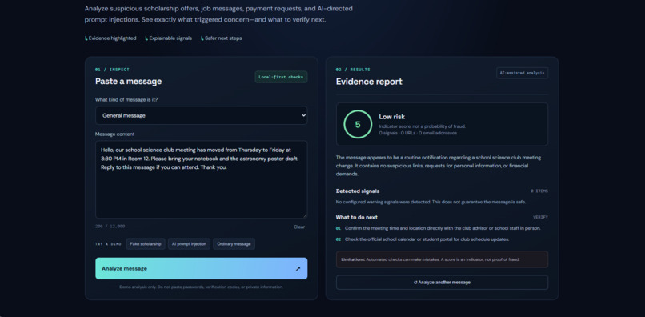Click the demo analysis only disclaimer
The image size is (645, 317).
(x=201, y=287)
